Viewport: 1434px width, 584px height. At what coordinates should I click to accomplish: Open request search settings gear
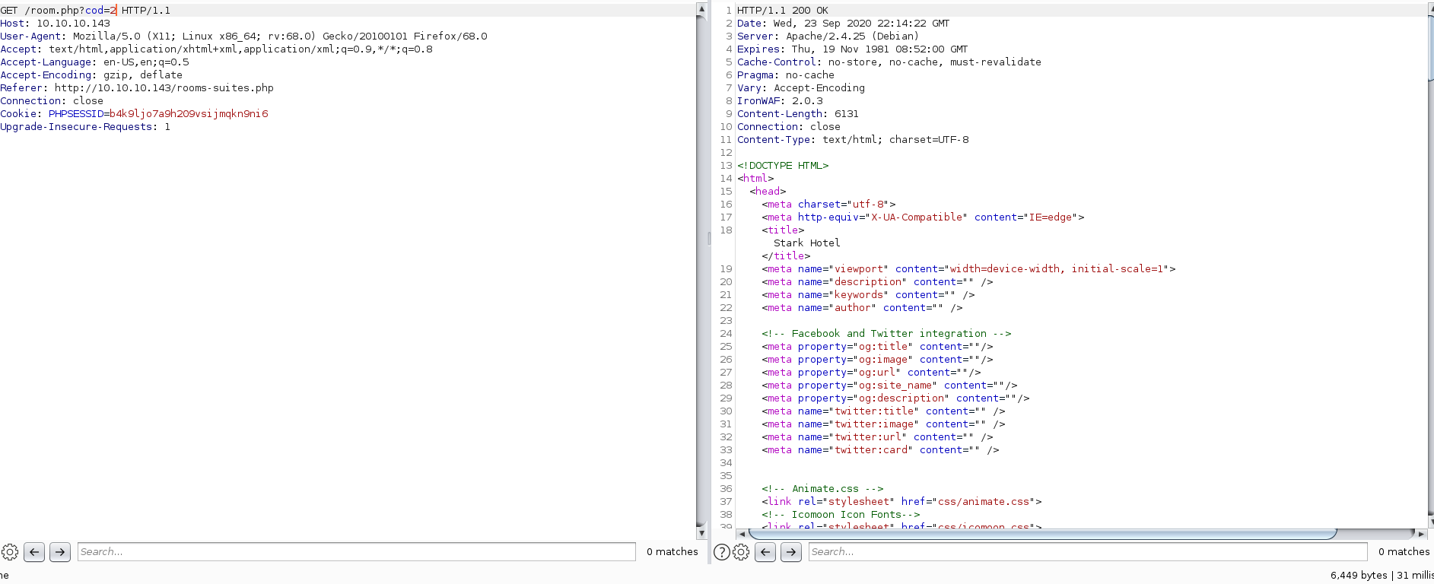10,552
